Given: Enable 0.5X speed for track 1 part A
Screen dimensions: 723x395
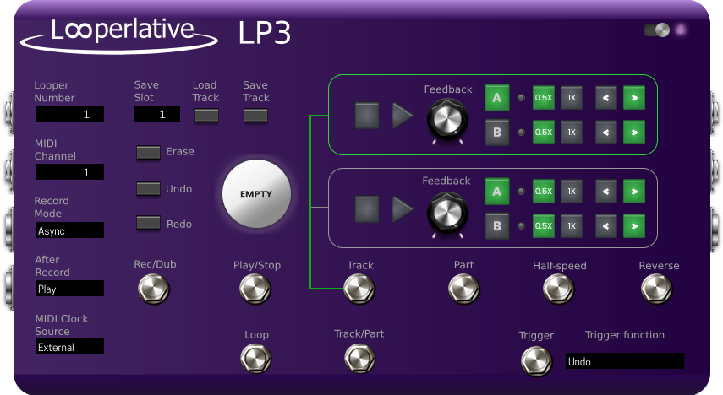Looking at the screenshot, I should coord(544,98).
